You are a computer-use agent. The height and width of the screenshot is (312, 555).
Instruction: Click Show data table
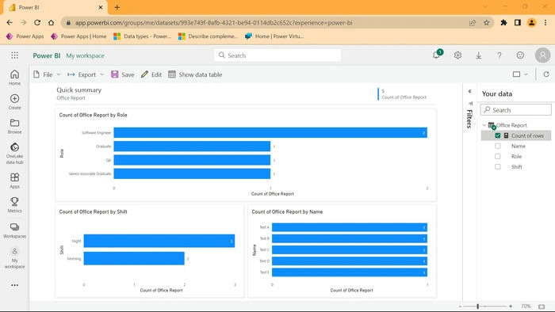click(x=195, y=74)
